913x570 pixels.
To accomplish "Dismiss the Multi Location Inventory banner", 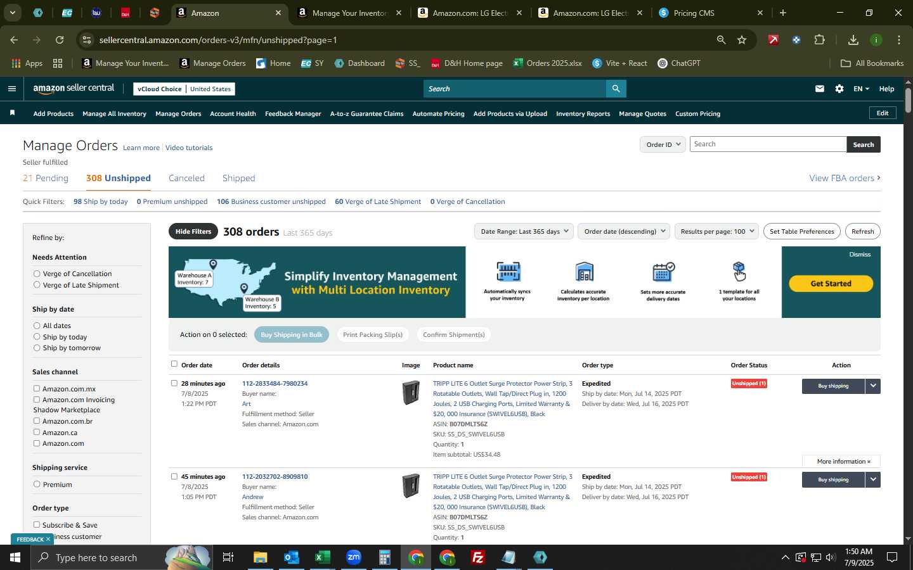I will 860,254.
